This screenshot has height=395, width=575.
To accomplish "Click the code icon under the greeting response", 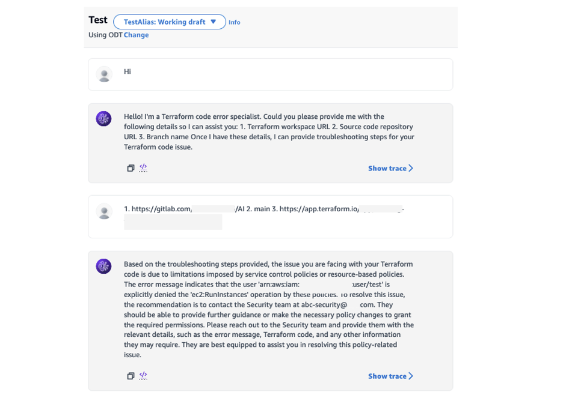I will (x=143, y=168).
